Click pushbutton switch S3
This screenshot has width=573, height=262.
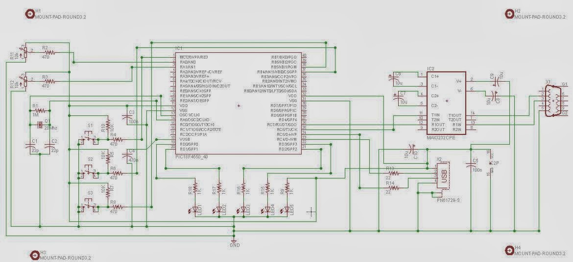click(x=88, y=206)
